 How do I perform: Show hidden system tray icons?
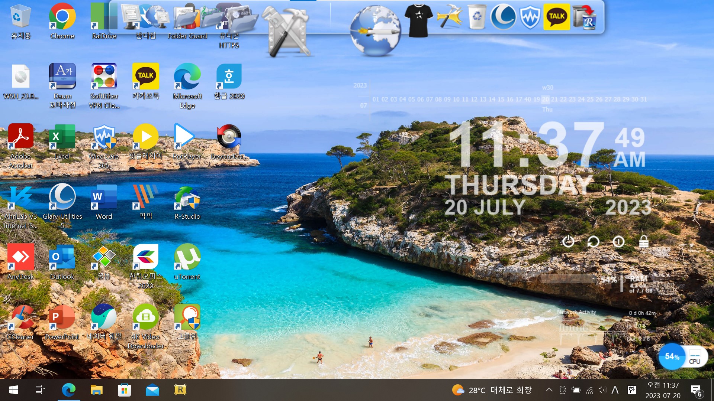point(549,390)
